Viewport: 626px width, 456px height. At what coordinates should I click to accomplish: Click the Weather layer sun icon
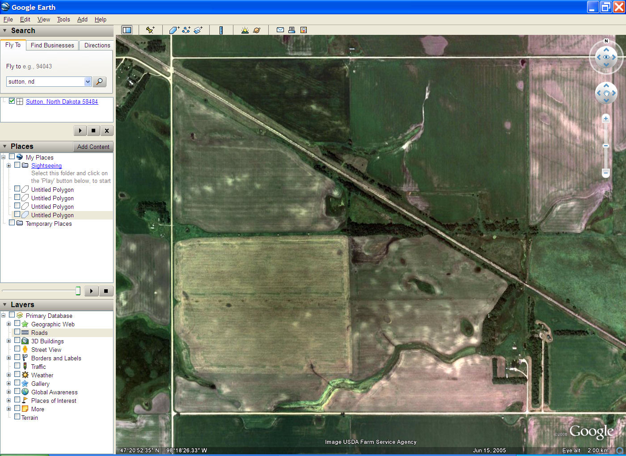[25, 375]
